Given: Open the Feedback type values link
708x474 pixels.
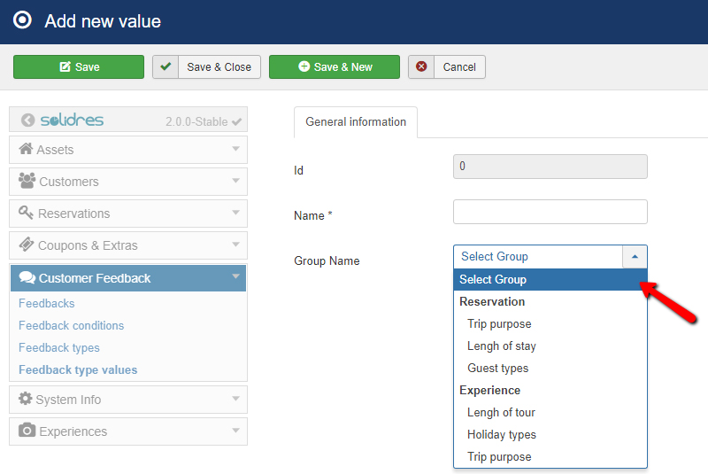Looking at the screenshot, I should click(78, 369).
